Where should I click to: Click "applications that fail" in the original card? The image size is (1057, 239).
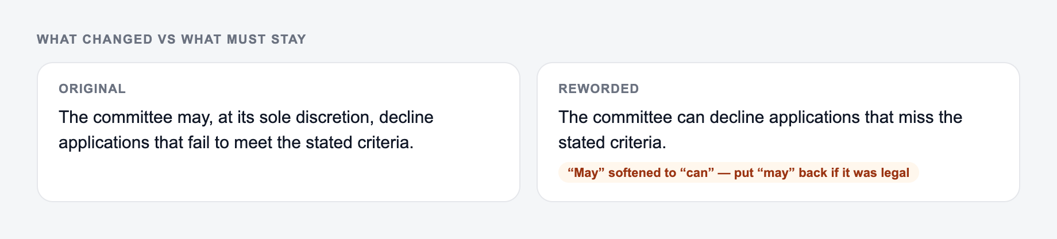click(x=134, y=142)
